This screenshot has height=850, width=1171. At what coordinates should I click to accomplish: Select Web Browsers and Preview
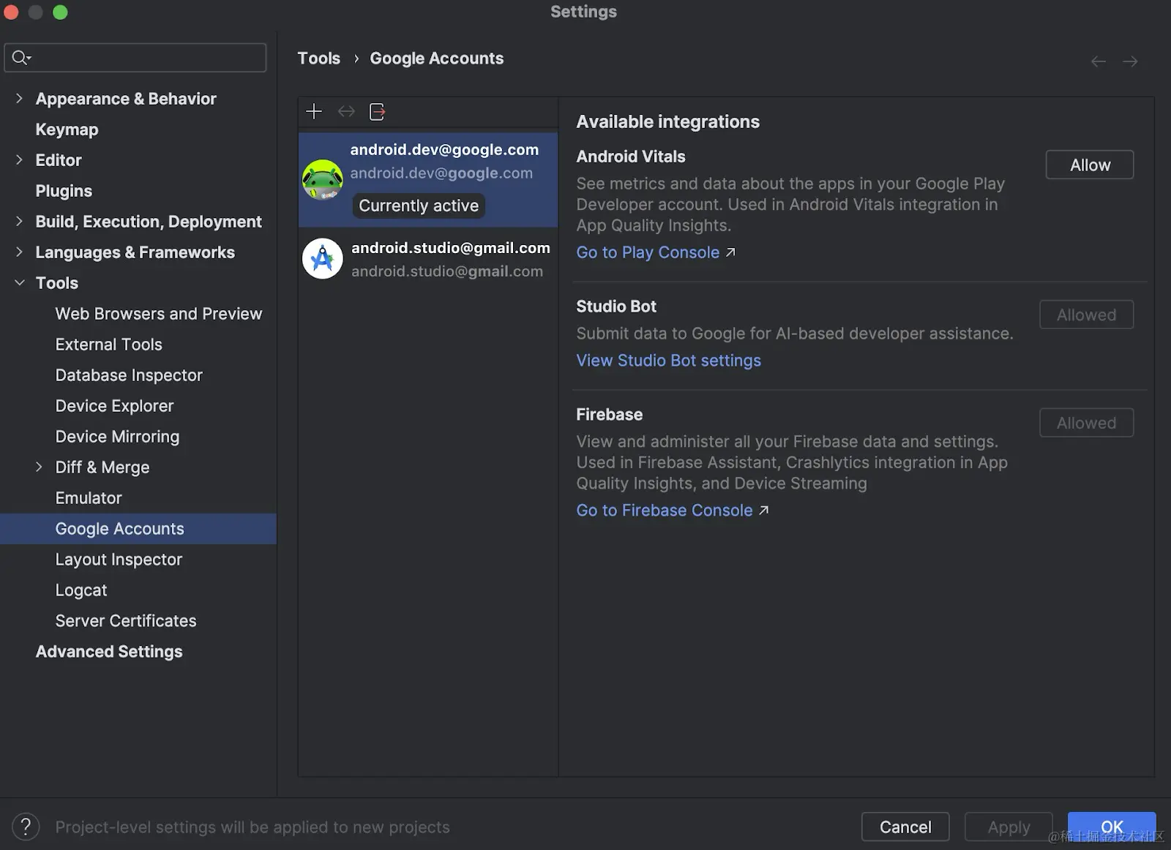click(x=158, y=314)
